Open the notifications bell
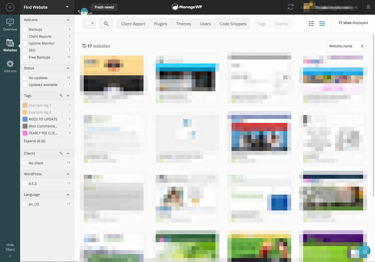Image resolution: width=375 pixels, height=262 pixels. 368,7
